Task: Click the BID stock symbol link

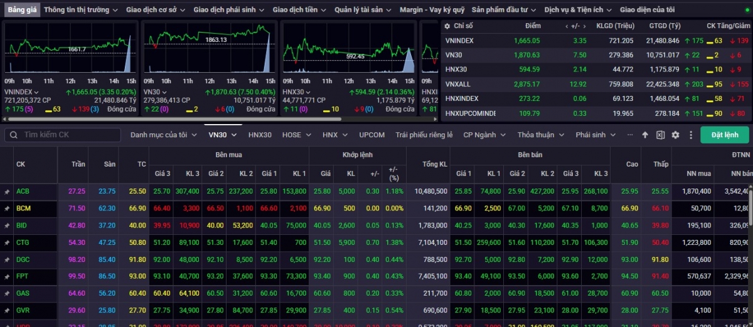Action: pyautogui.click(x=23, y=226)
